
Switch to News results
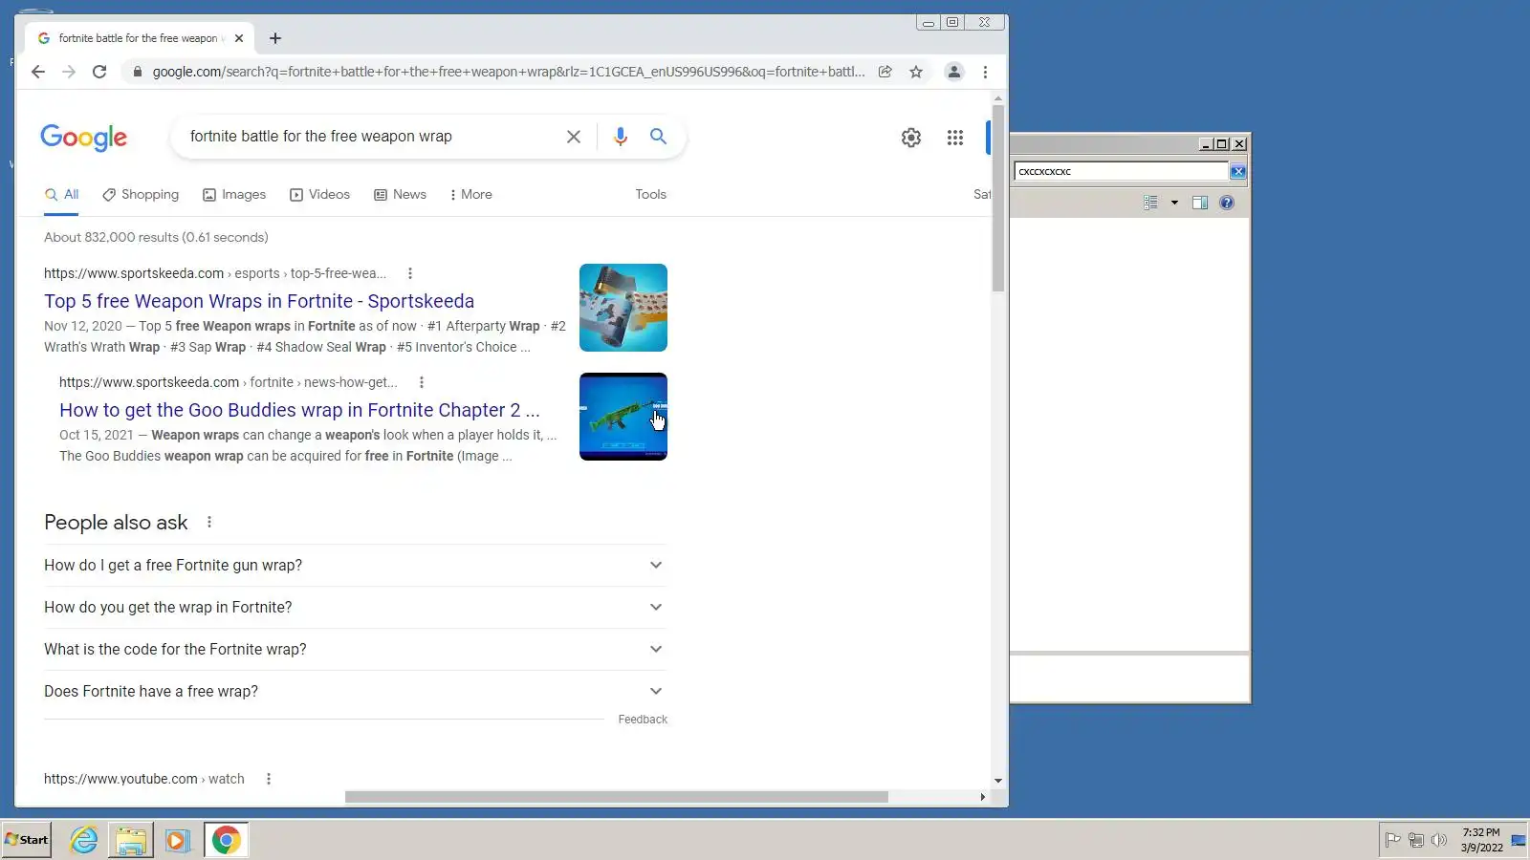(400, 194)
